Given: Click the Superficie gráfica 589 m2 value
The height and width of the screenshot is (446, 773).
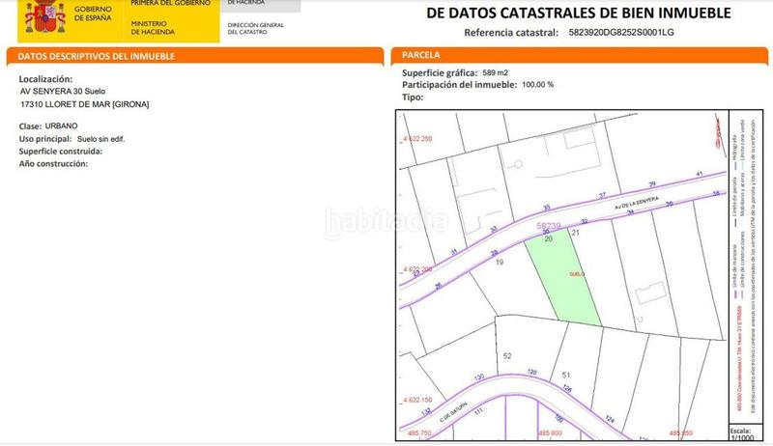Looking at the screenshot, I should click(x=496, y=73).
